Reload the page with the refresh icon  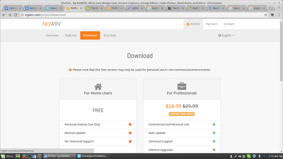15,15
